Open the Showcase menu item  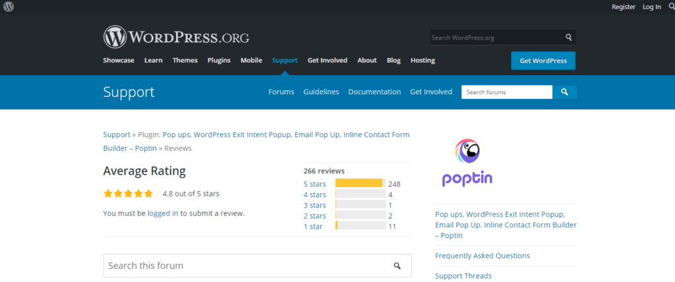pyautogui.click(x=119, y=60)
